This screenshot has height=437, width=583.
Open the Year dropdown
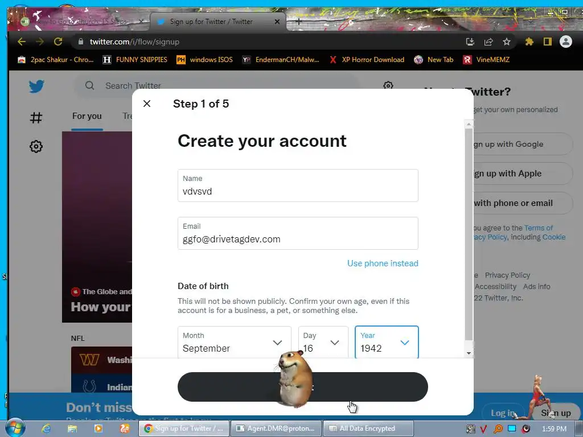[x=387, y=342]
